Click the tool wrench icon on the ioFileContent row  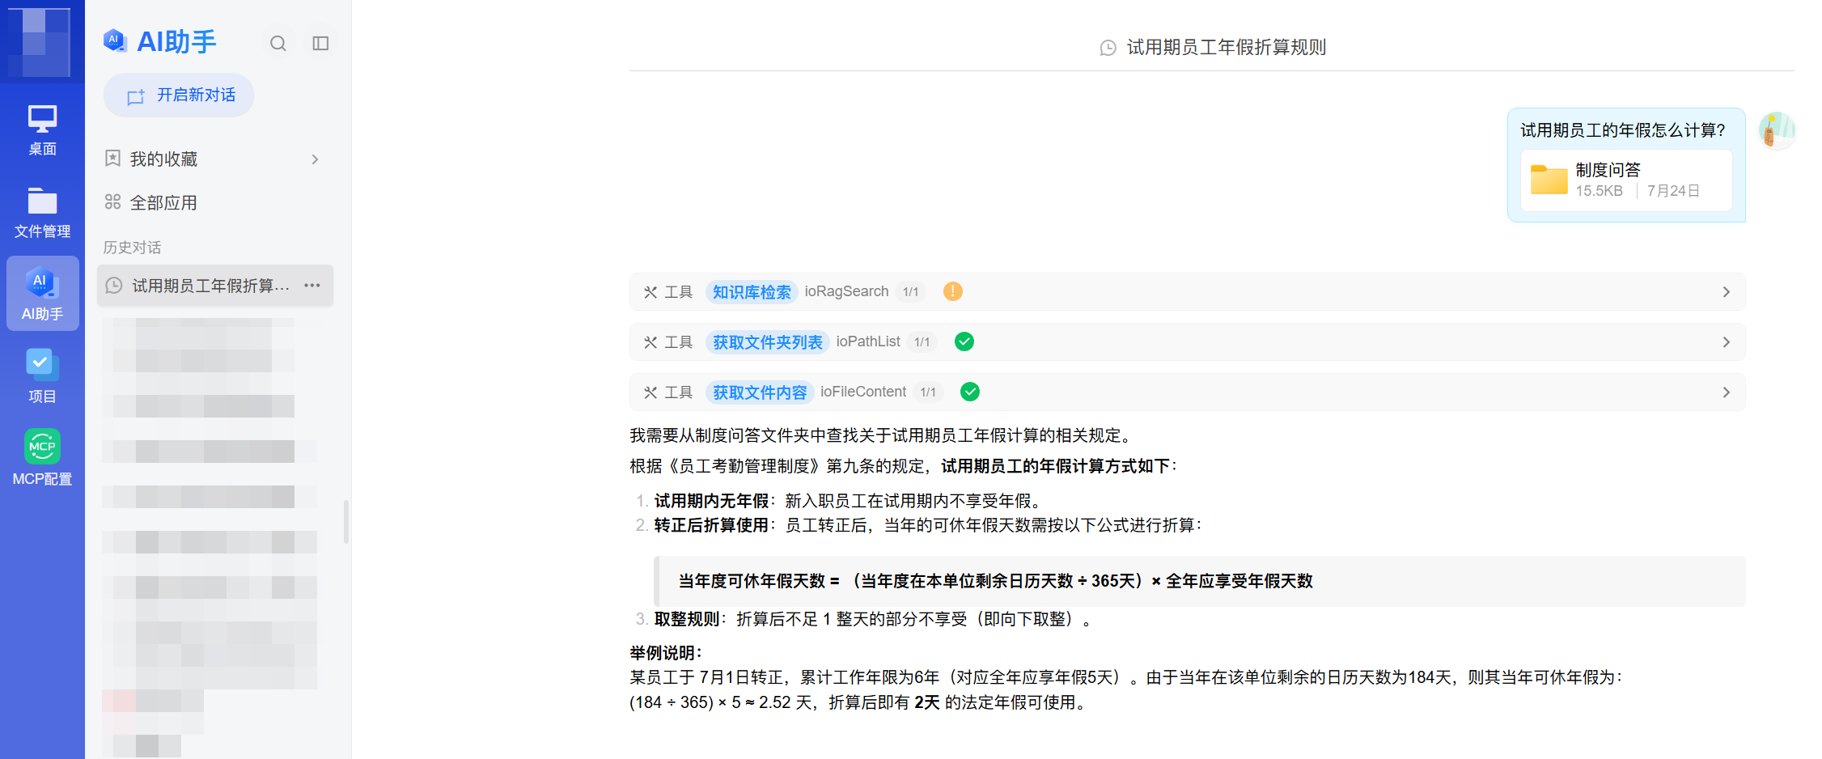[x=650, y=392]
